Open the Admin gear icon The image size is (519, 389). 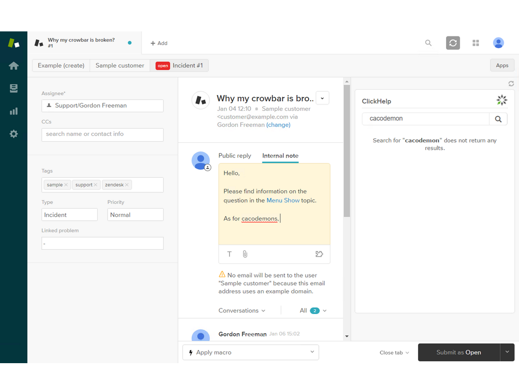click(x=14, y=134)
